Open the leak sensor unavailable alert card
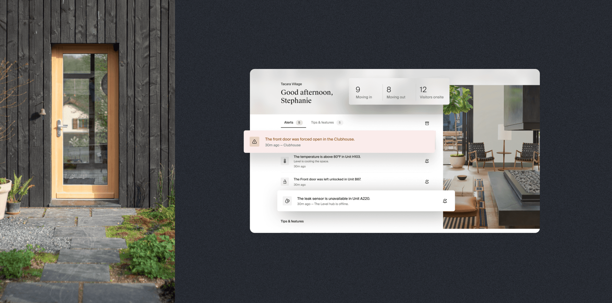This screenshot has height=303, width=612. 366,201
